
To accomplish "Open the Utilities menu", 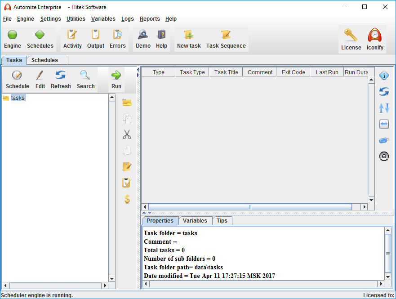I will (x=76, y=19).
